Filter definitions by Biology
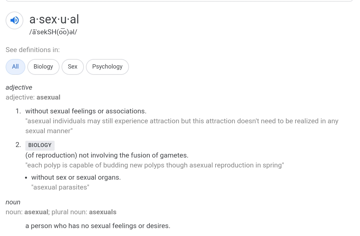The height and width of the screenshot is (236, 360). pos(43,67)
